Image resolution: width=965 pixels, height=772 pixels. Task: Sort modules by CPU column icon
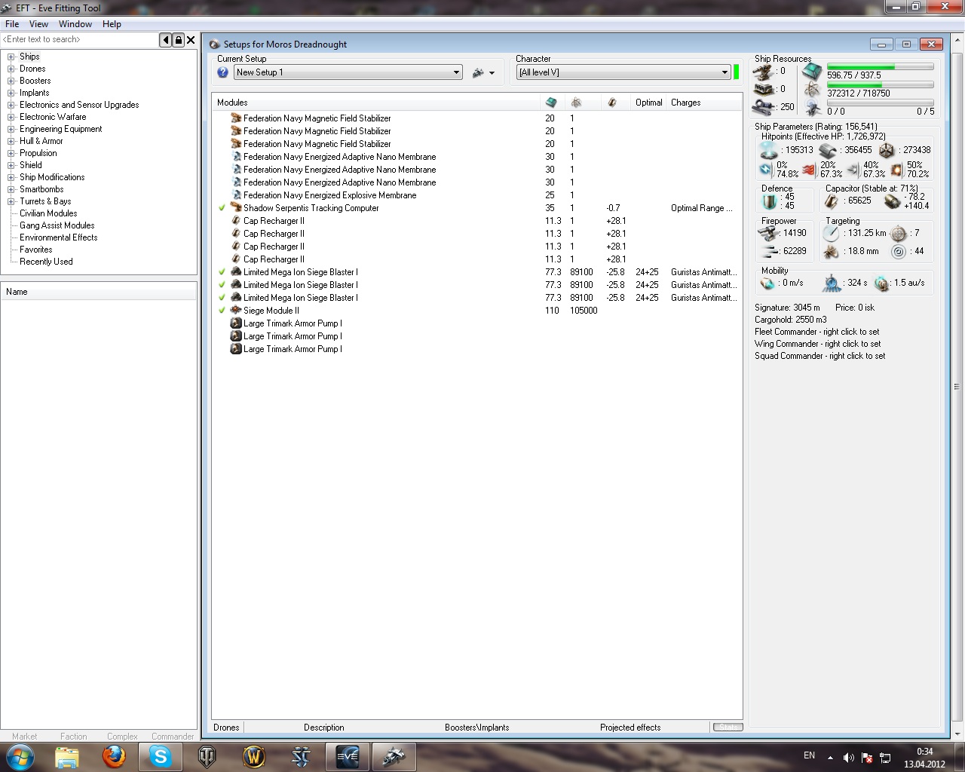551,103
